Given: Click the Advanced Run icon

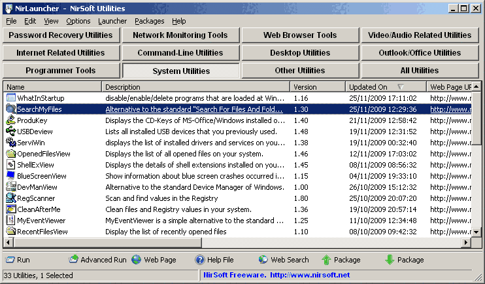Looking at the screenshot, I should pyautogui.click(x=73, y=259).
